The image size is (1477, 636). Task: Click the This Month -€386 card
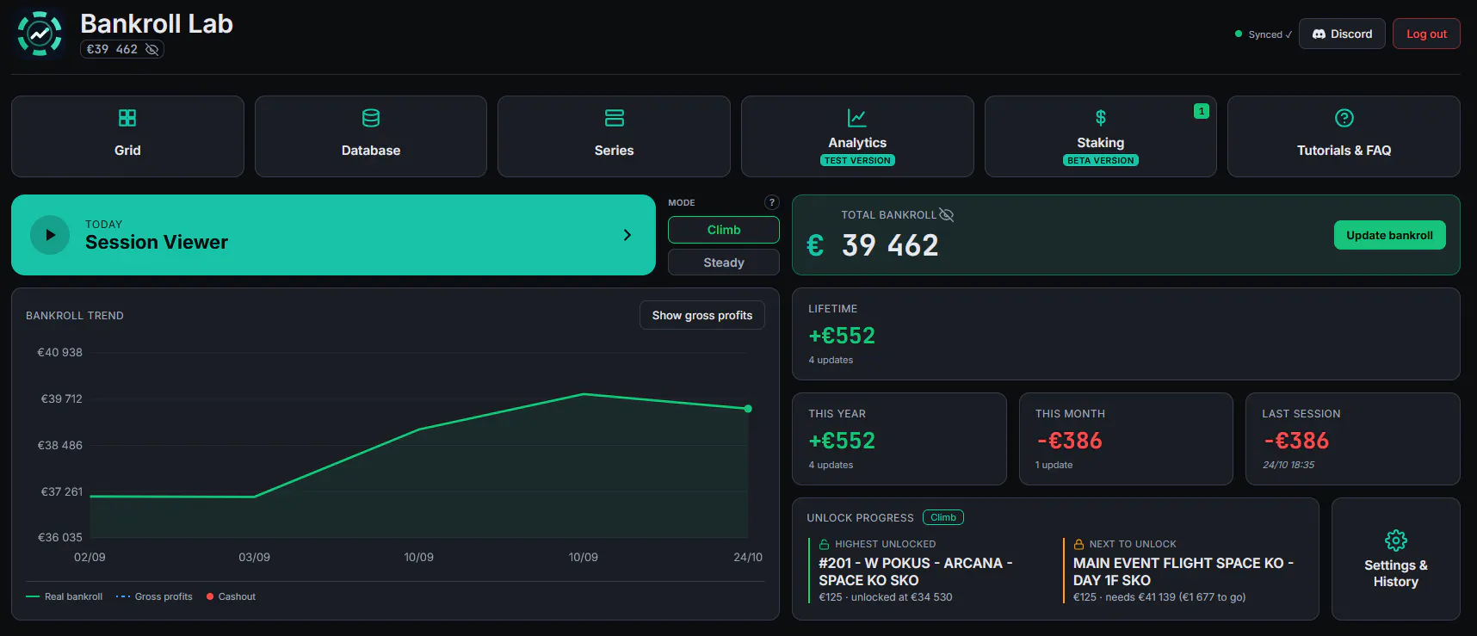tap(1126, 439)
